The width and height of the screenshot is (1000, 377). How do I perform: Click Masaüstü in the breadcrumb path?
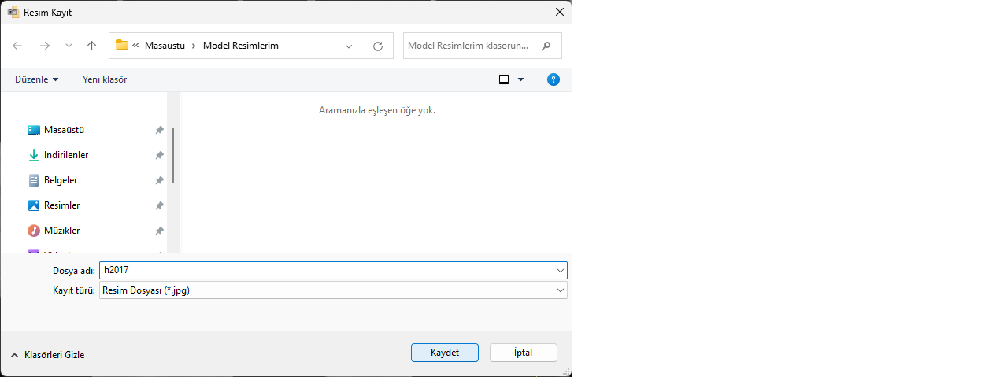pos(165,46)
